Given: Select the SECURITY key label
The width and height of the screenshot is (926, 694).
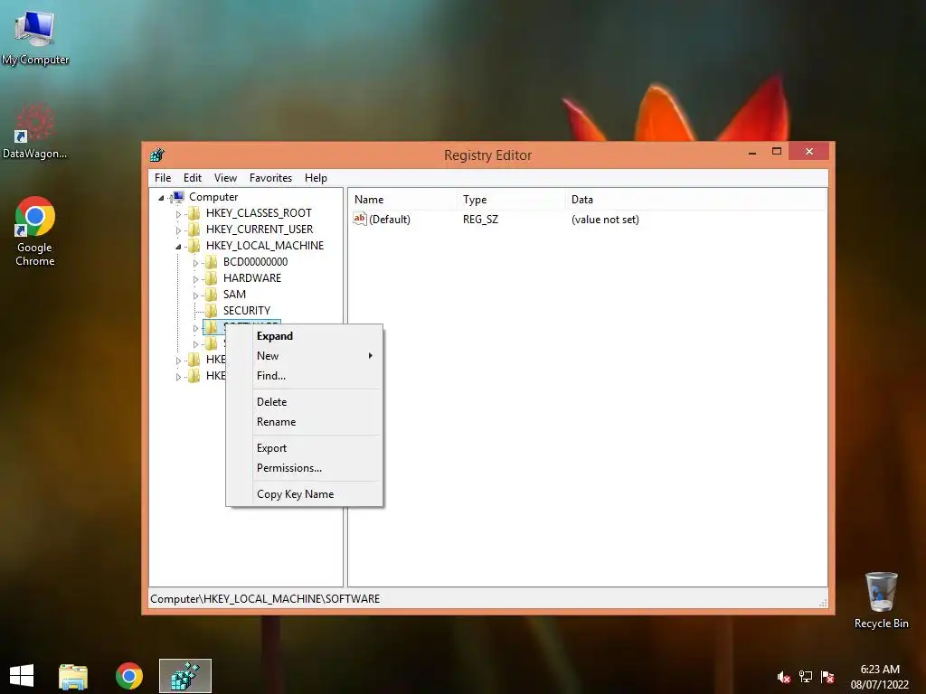Looking at the screenshot, I should (x=246, y=311).
